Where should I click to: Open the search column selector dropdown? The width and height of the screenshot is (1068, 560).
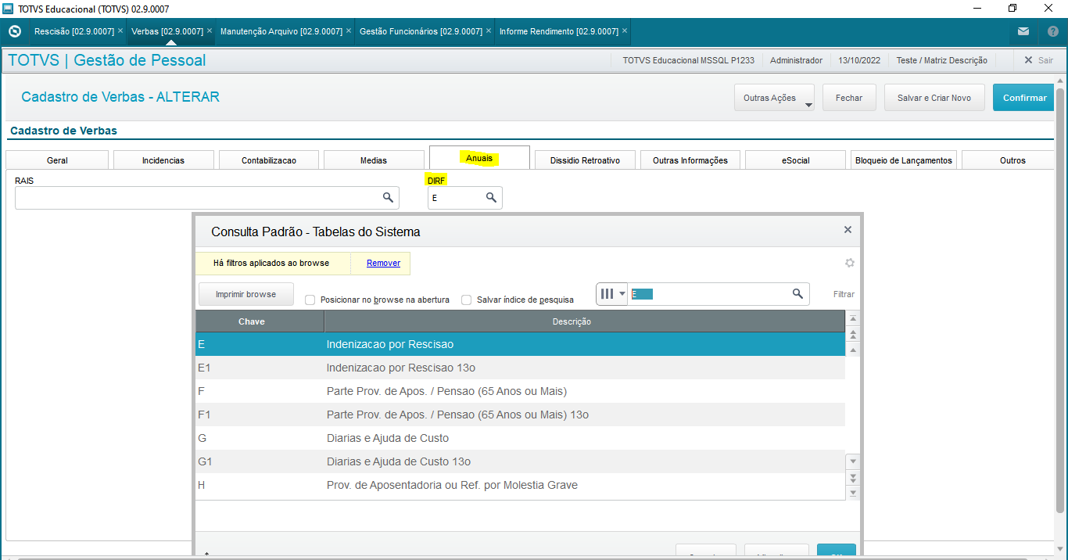coord(612,294)
